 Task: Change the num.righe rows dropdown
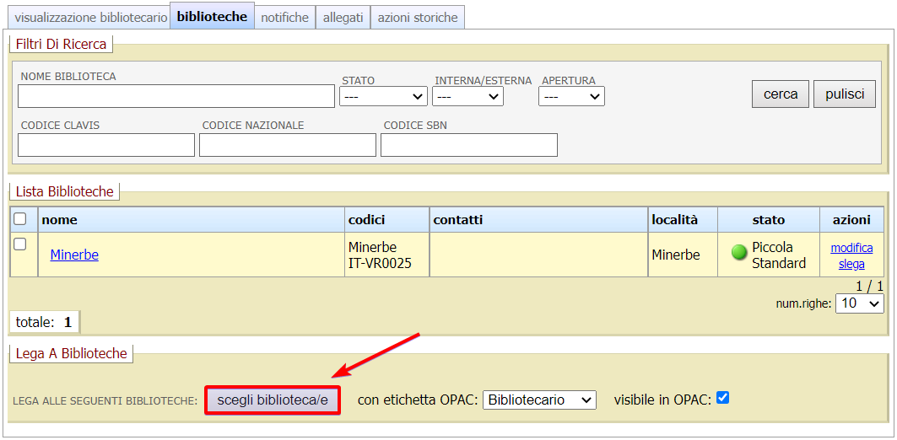tap(859, 303)
